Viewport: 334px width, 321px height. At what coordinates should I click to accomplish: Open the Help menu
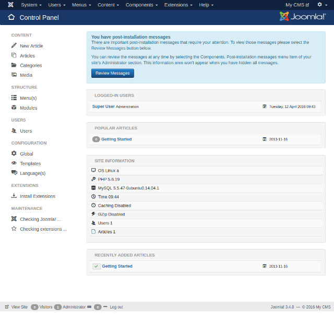tap(206, 5)
